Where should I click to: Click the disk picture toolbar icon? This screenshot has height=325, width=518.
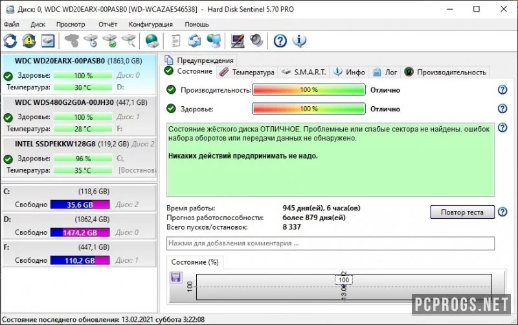click(48, 41)
